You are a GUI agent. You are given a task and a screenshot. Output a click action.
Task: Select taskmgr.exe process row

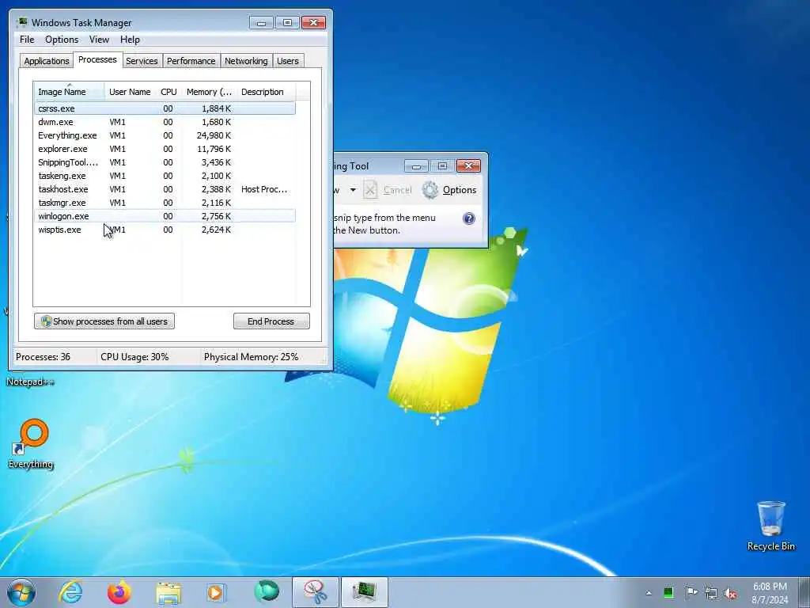pyautogui.click(x=165, y=203)
